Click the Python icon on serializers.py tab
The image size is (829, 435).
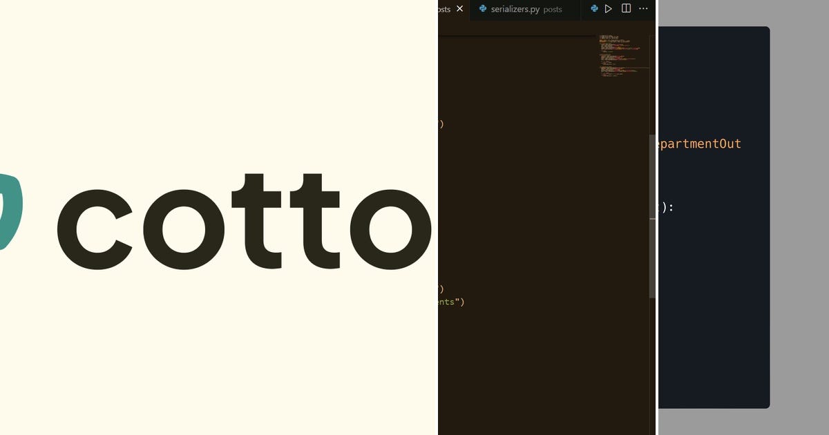(x=482, y=9)
